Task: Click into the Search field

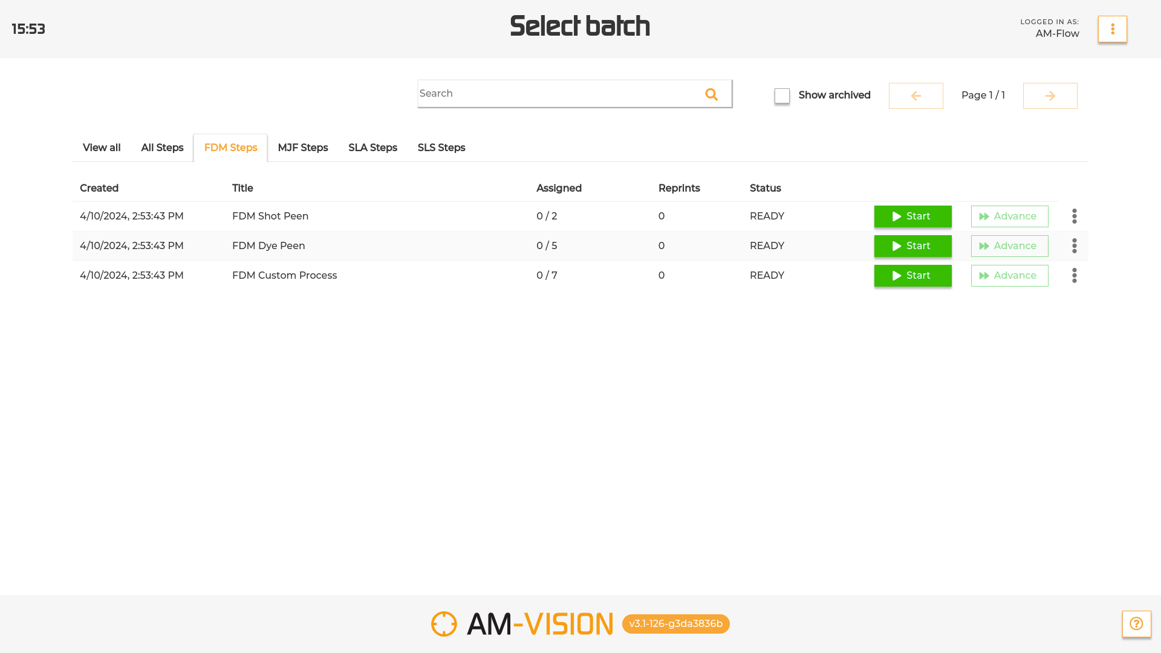Action: [x=556, y=94]
